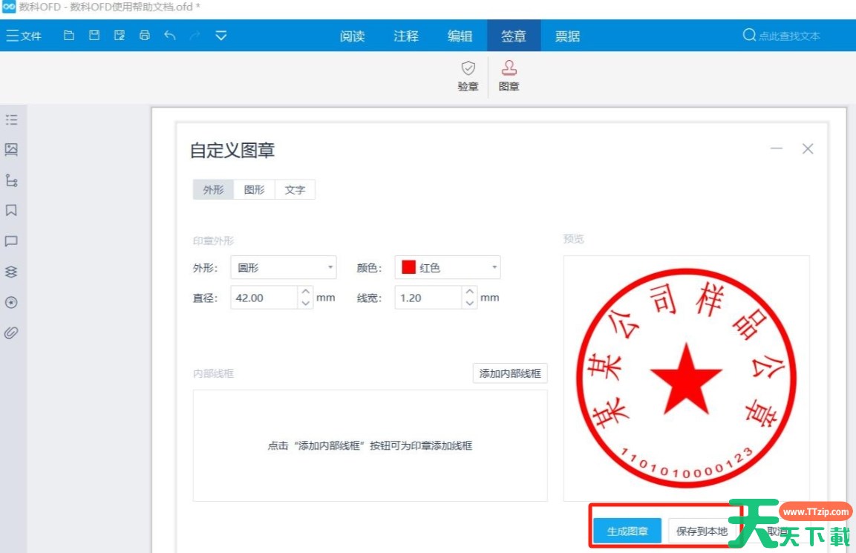Open the bookmark sidebar panel

point(11,211)
